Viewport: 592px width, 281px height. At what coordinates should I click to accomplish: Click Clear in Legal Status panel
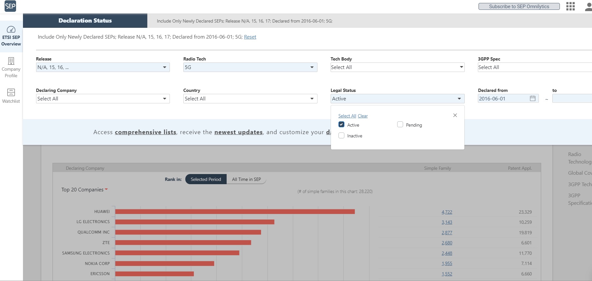pos(363,116)
